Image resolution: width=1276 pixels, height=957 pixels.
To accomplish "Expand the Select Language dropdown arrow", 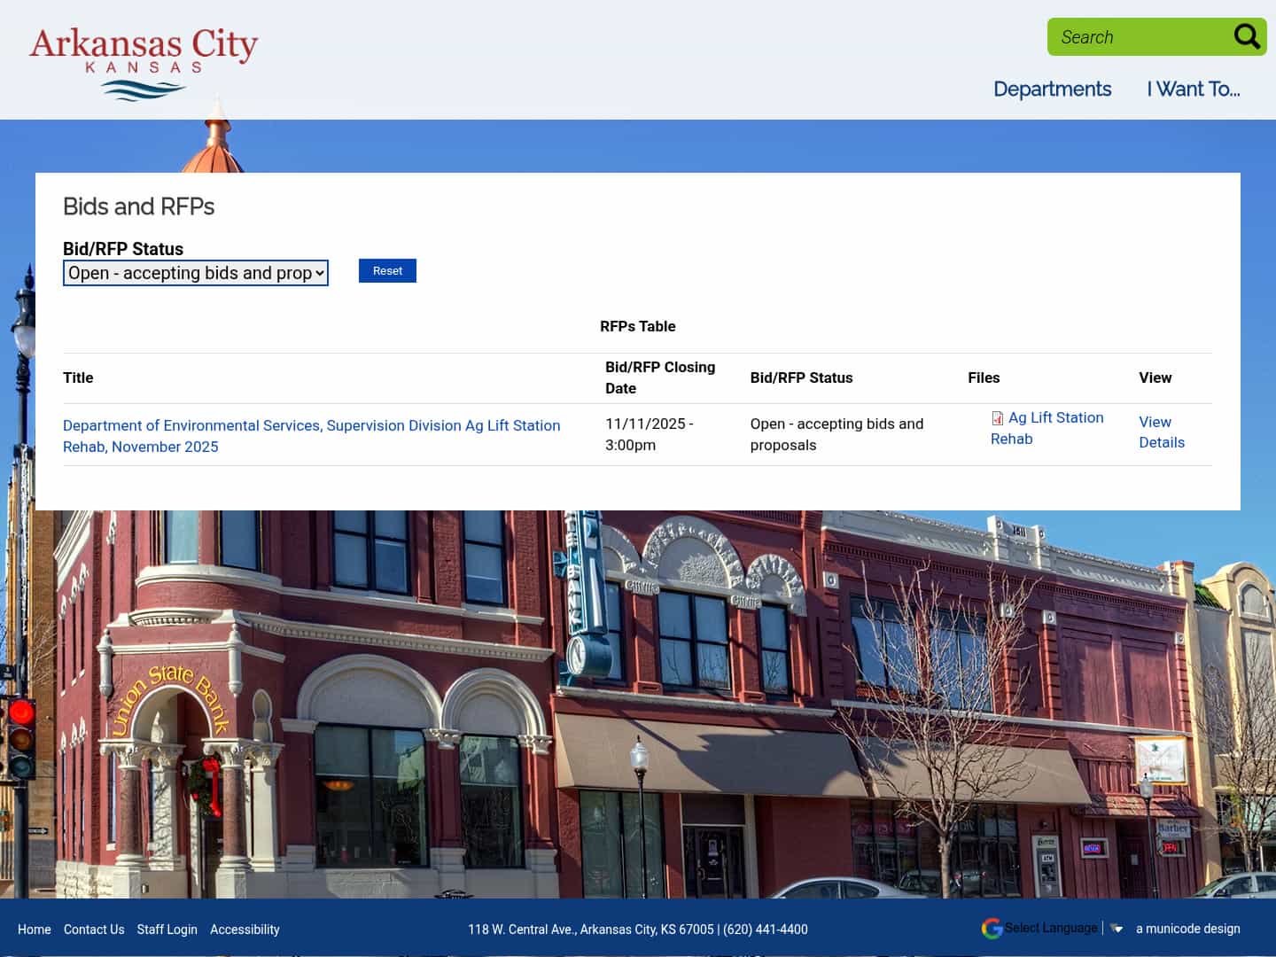I will (x=1115, y=929).
